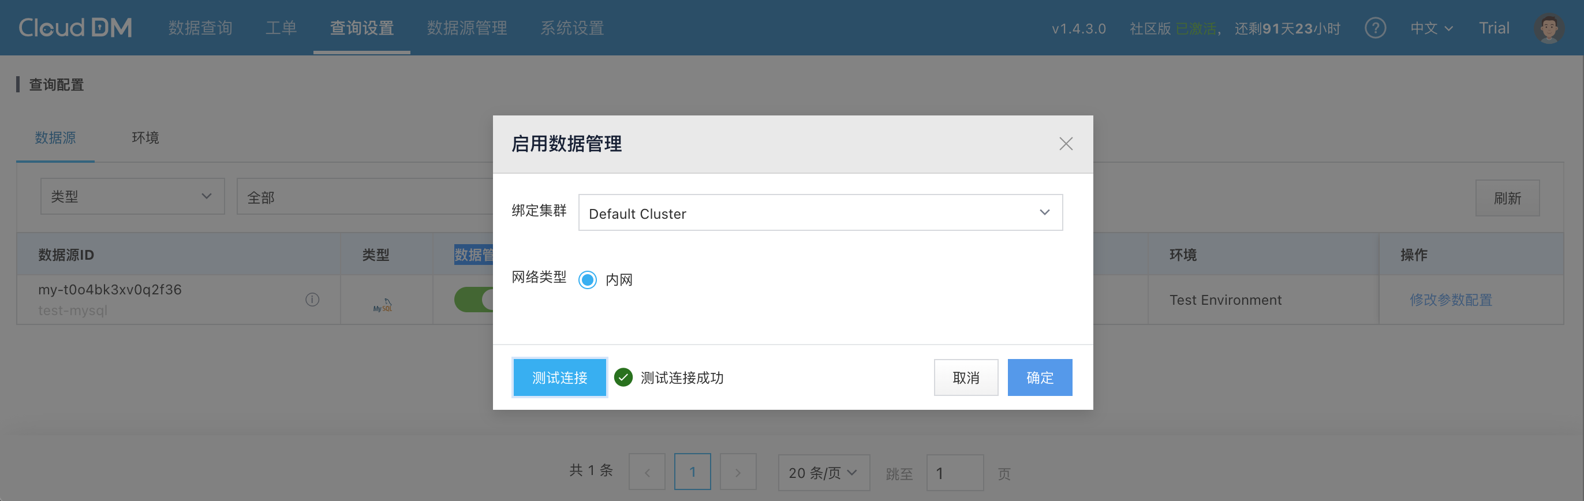Image resolution: width=1584 pixels, height=501 pixels.
Task: Click the info icon beside my-t0o4bk3xv0q2f36
Action: [x=312, y=300]
